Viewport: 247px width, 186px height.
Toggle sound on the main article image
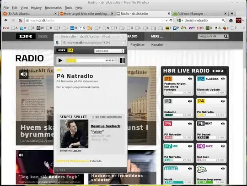(x=24, y=74)
